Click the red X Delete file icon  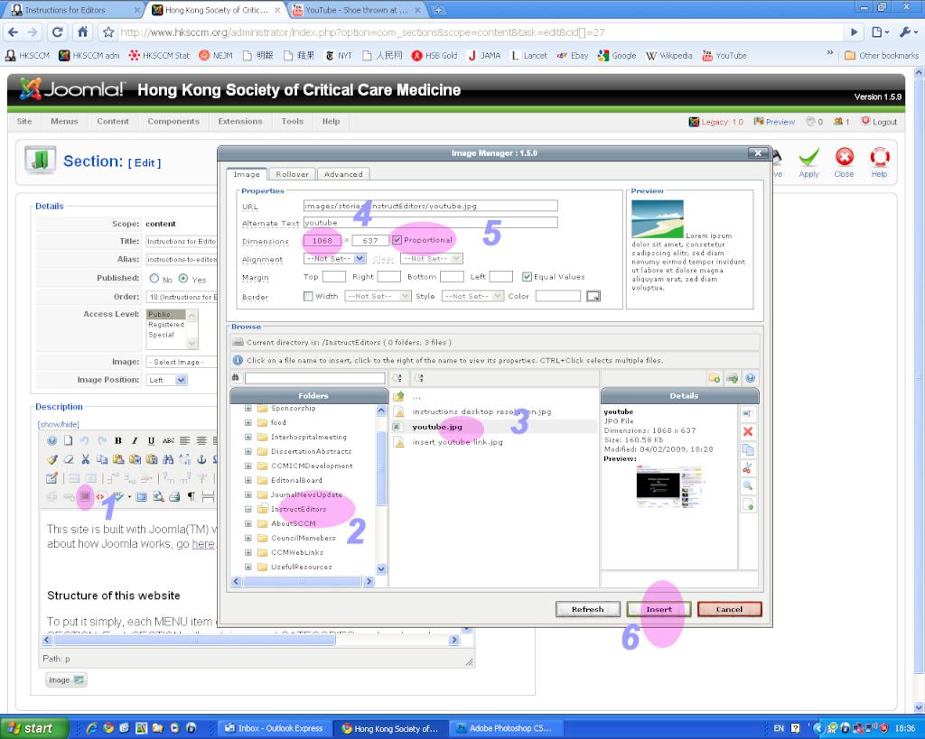[747, 432]
